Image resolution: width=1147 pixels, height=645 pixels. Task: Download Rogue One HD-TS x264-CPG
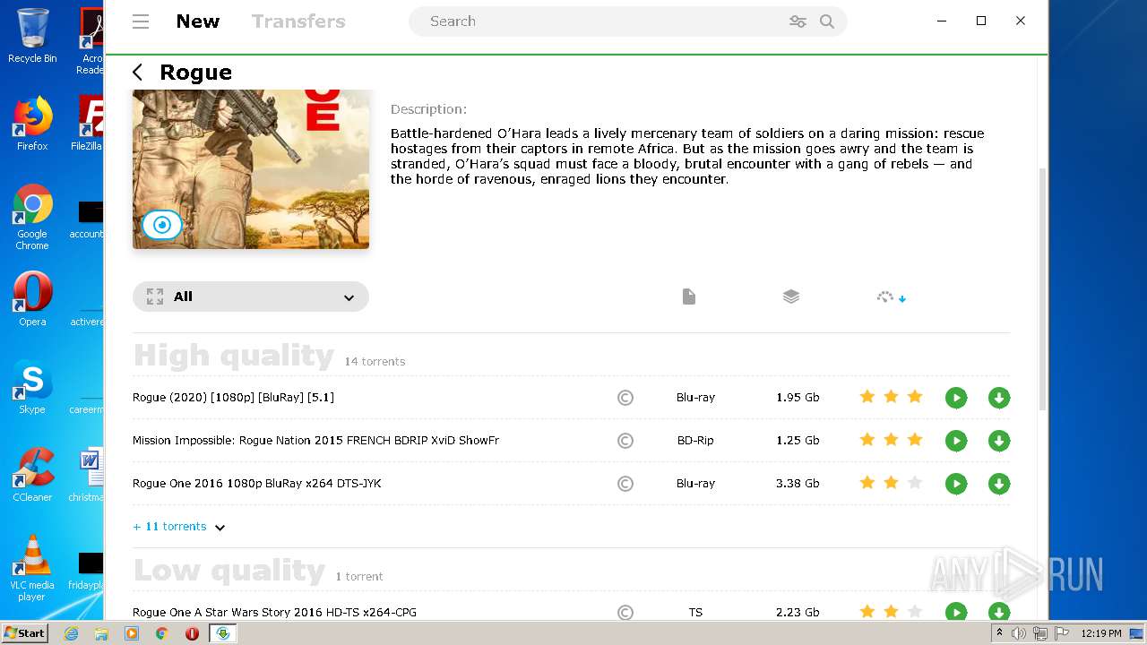[999, 612]
